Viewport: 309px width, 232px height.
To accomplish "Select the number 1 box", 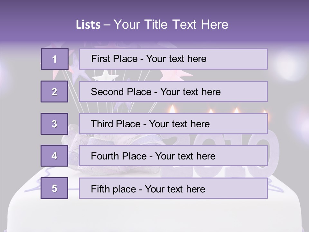I will [x=54, y=59].
